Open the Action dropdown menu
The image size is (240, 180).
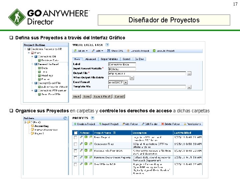(x=81, y=51)
